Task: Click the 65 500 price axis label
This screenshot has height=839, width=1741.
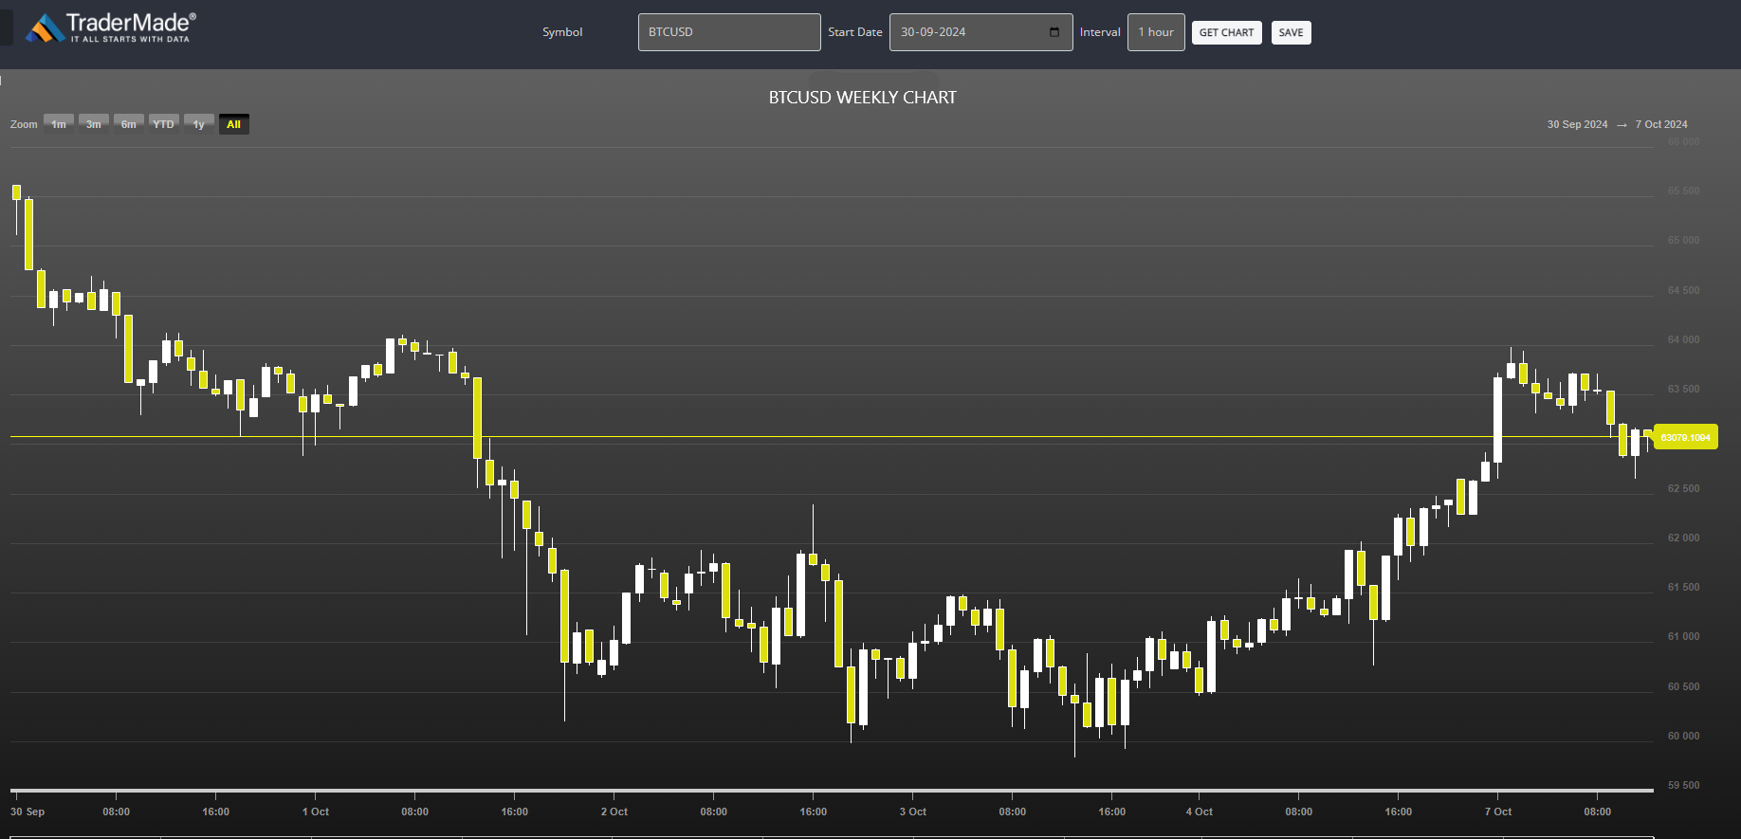Action: (1683, 191)
